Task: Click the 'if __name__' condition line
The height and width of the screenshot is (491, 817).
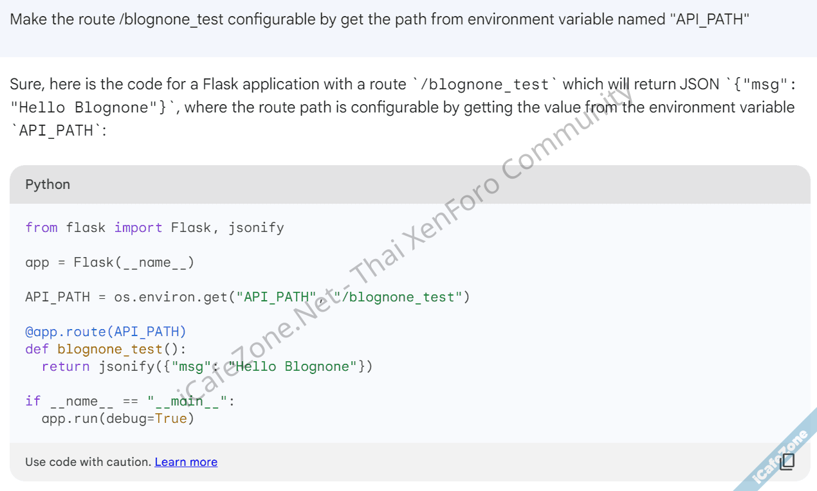Action: 130,401
